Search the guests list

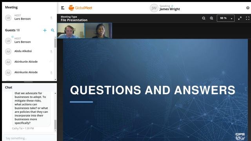click(53, 30)
